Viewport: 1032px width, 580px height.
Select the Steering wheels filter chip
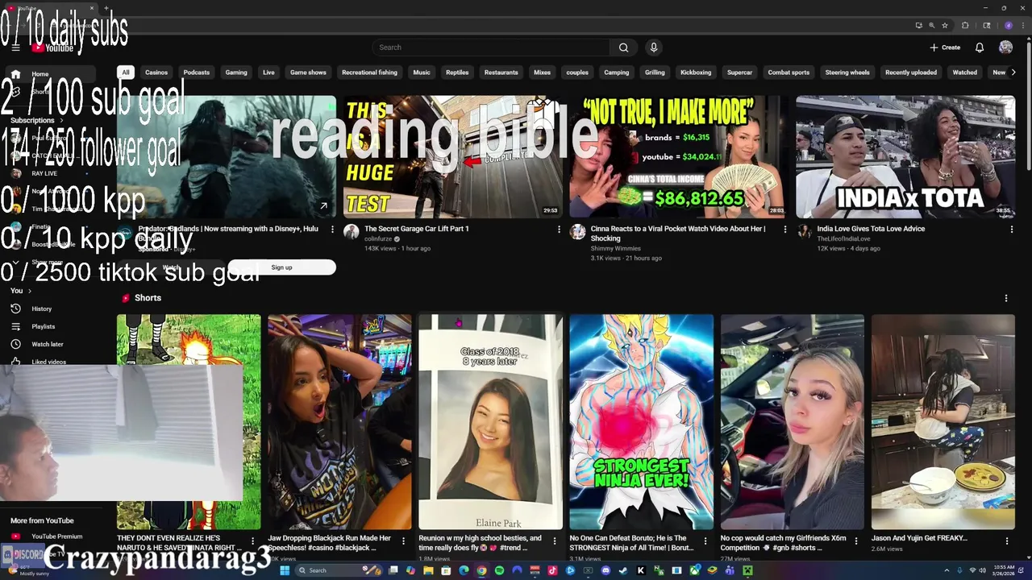(x=847, y=72)
